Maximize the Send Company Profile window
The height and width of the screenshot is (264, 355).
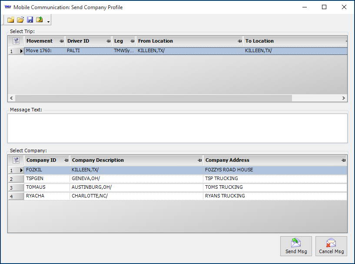click(x=324, y=7)
